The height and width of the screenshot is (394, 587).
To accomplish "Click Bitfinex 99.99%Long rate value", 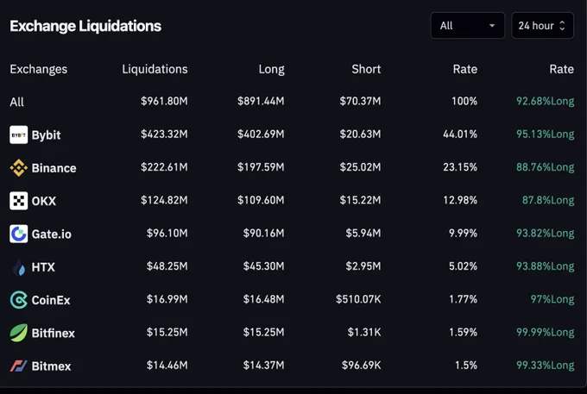I will 545,332.
